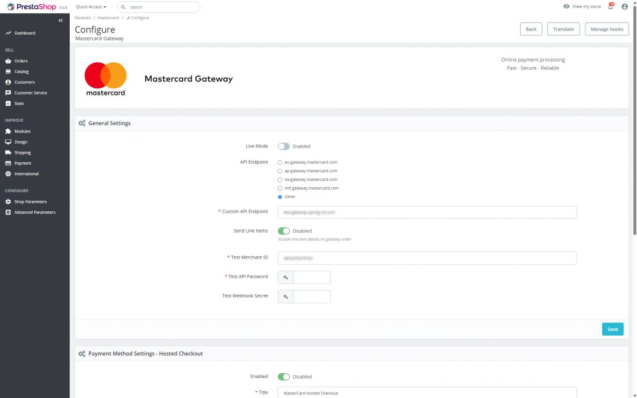Click the Back button
The image size is (637, 398).
click(531, 29)
